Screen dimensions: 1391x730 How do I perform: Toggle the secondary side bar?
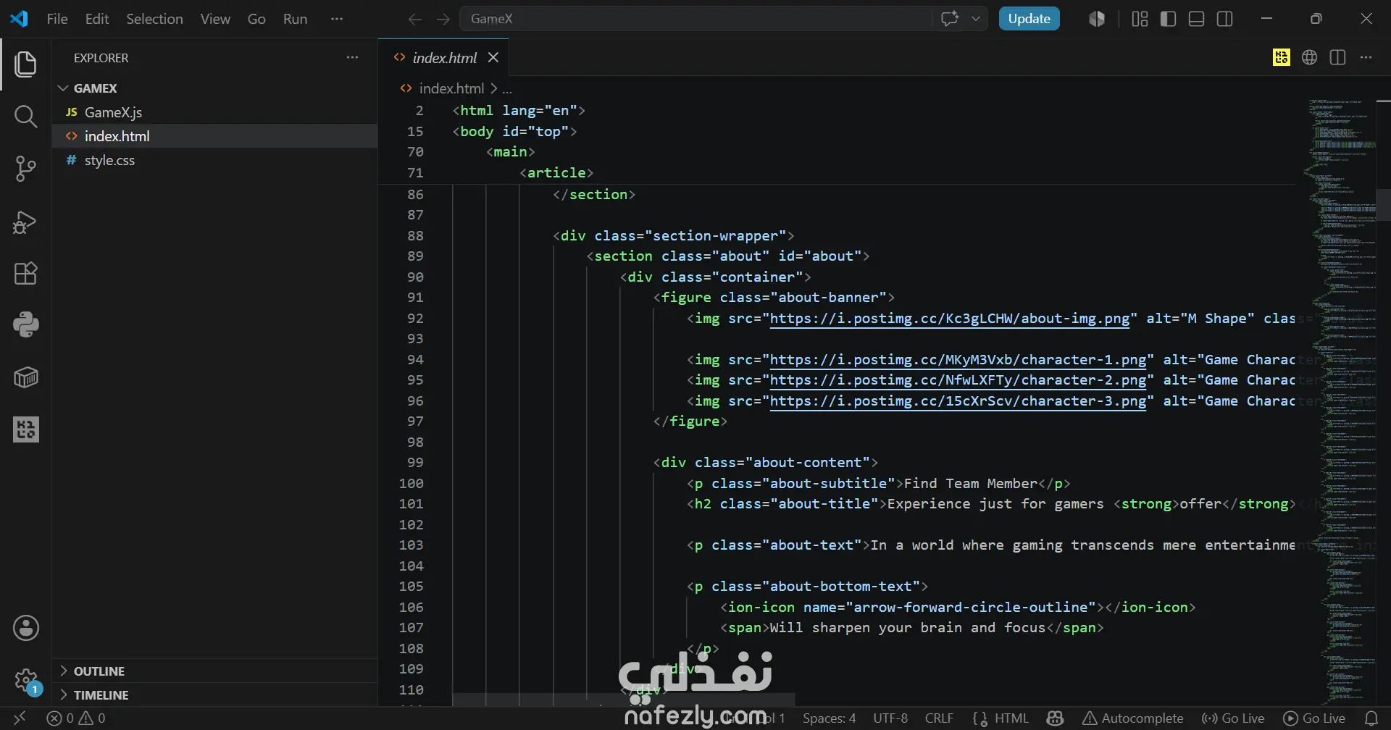point(1224,19)
